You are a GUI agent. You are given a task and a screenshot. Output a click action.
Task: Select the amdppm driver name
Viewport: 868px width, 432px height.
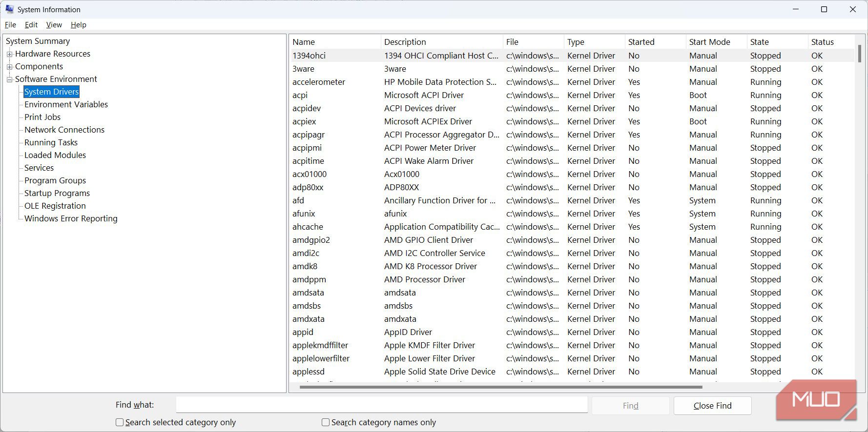point(309,279)
